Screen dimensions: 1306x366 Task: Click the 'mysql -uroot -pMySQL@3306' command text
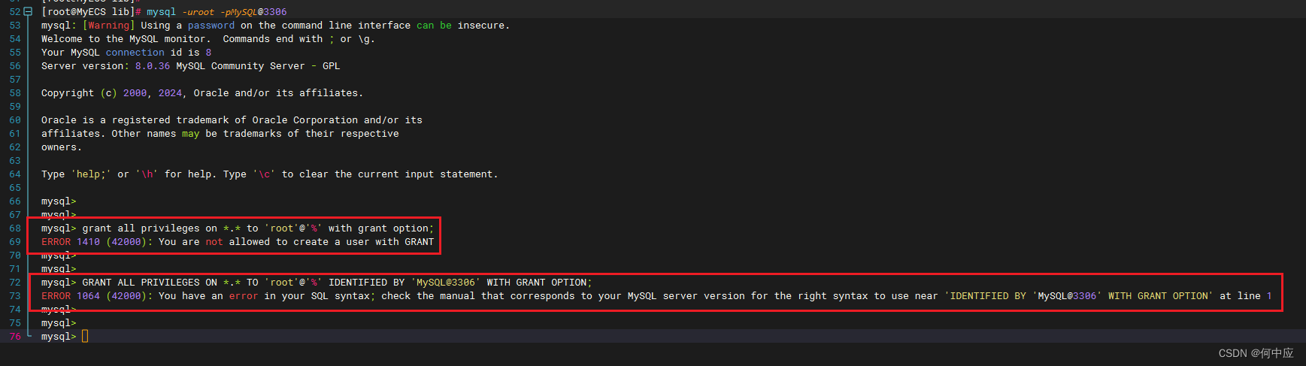(217, 12)
